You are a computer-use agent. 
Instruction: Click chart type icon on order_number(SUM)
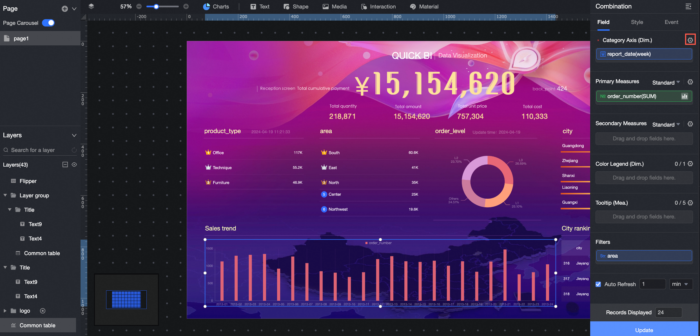(685, 96)
